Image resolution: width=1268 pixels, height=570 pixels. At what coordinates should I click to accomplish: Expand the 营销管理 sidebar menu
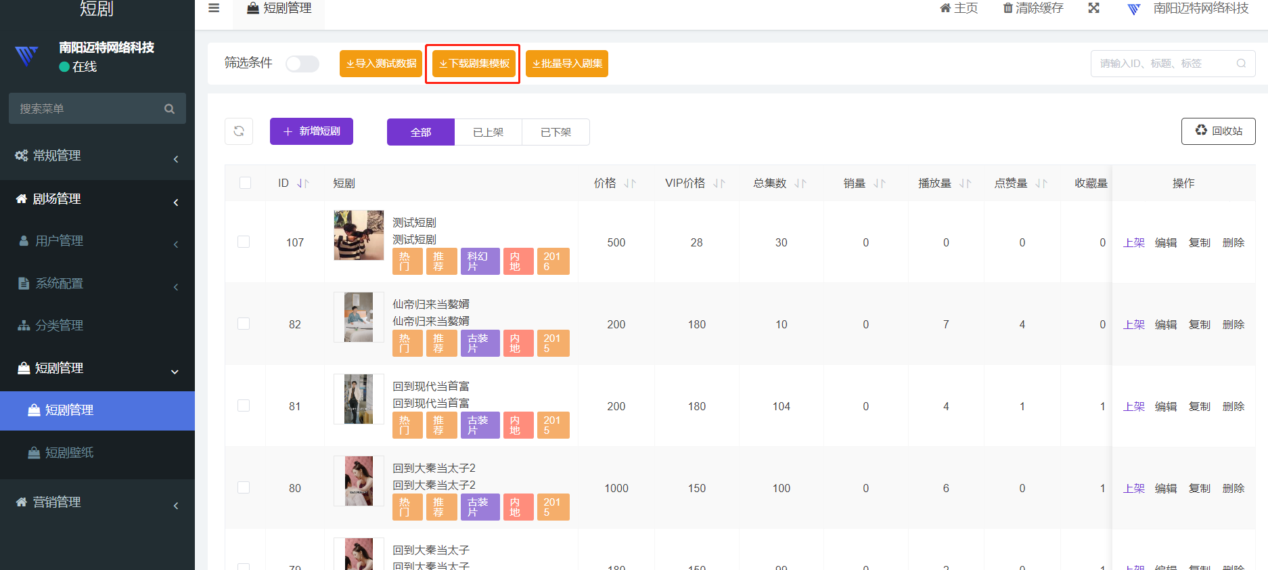[97, 502]
